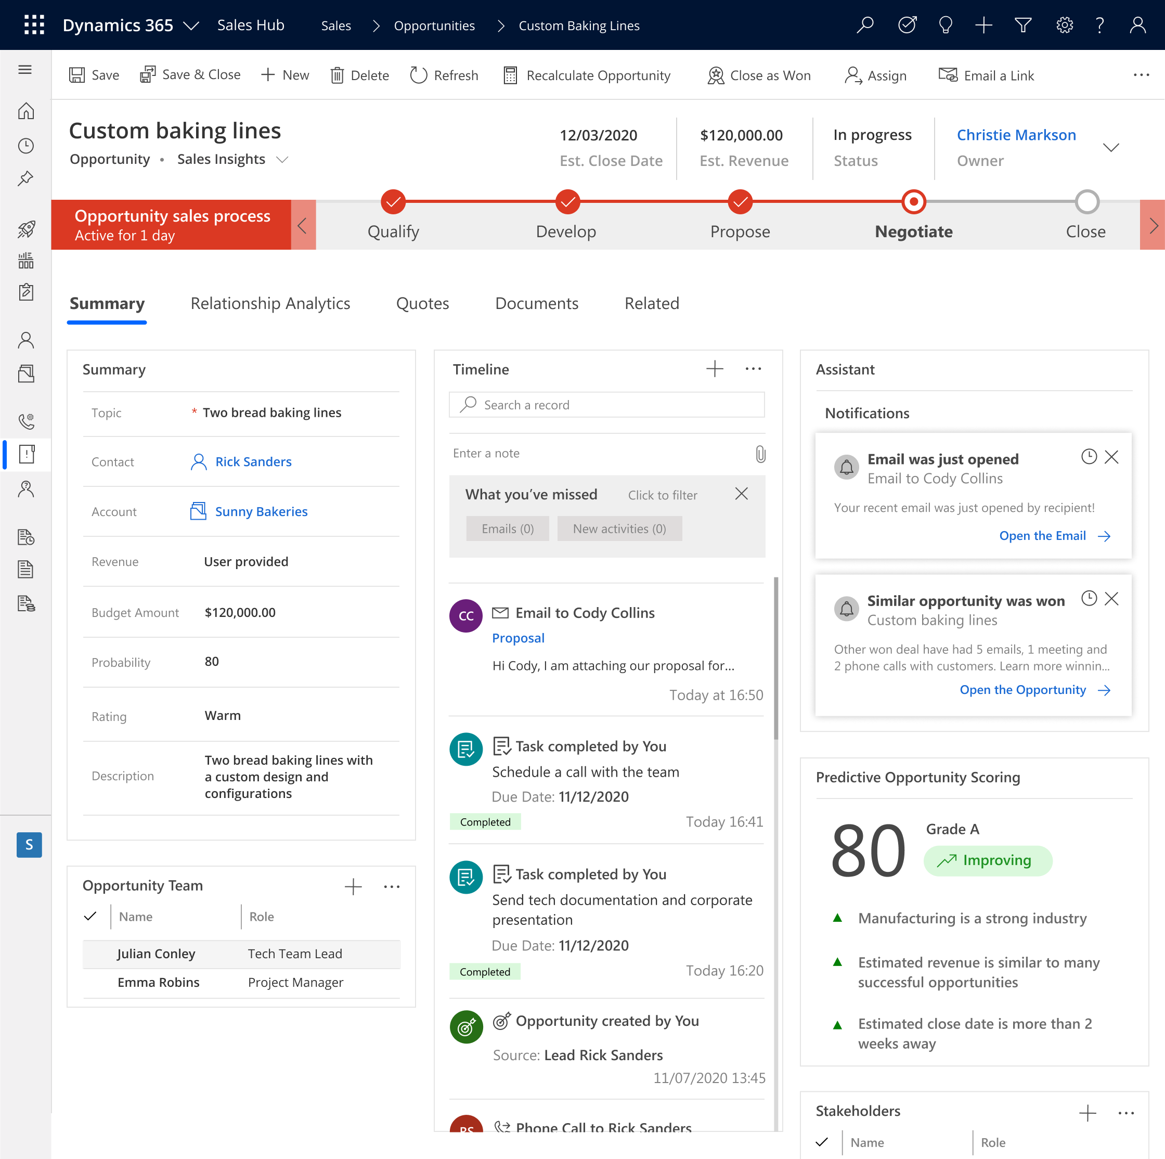Open the phone calls sidebar icon
Screen dimensions: 1165x1159
26,420
